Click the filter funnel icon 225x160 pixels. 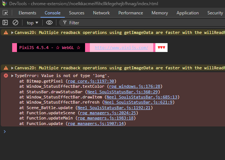tap(65, 22)
